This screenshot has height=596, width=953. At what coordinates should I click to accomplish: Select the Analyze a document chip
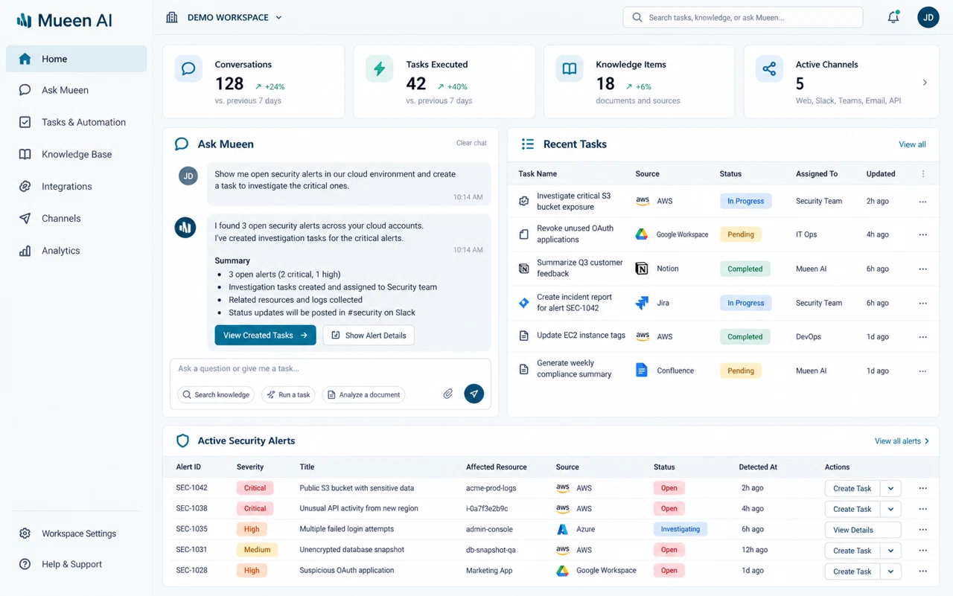(363, 394)
